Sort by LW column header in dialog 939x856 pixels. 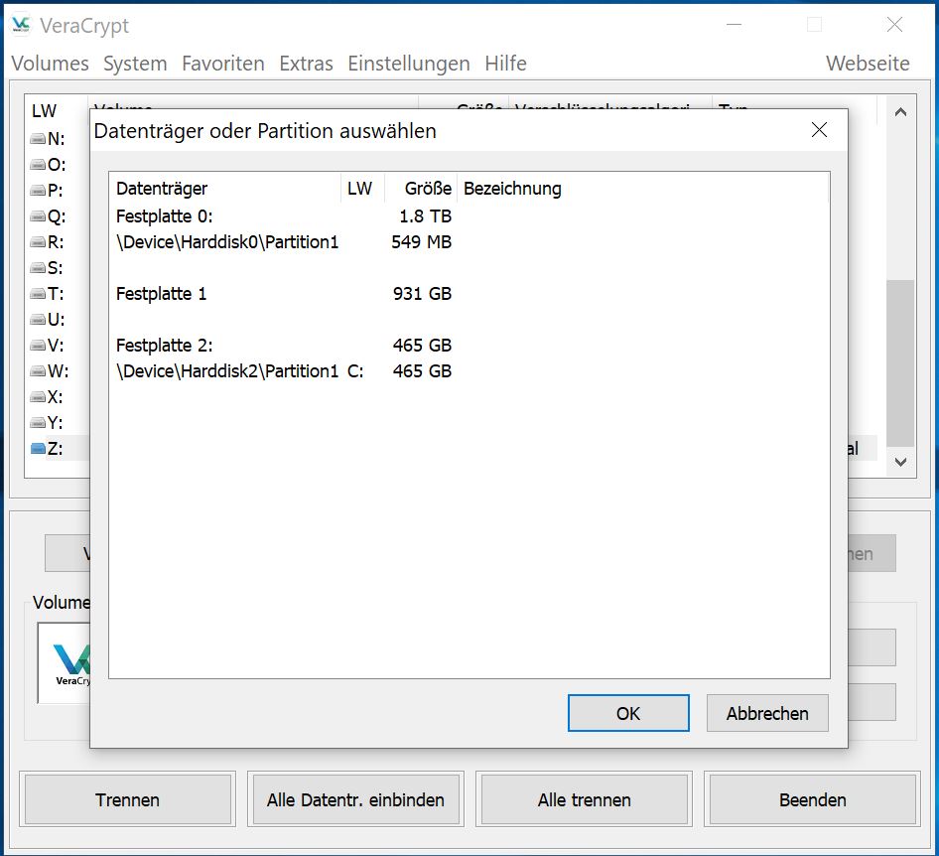(362, 189)
